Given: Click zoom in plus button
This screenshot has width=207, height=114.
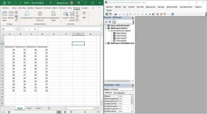Looking at the screenshot, I should pos(94,112).
